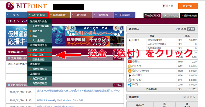Image resolution: width=205 pixels, height=107 pixels.
Task: Click the 2018/11/26 19:30 date cell
Action: click(x=20, y=100)
